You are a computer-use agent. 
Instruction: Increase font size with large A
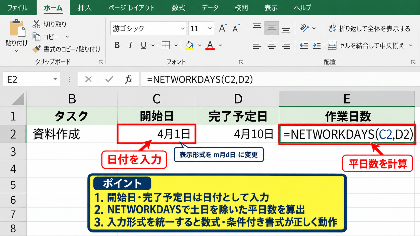tap(223, 28)
